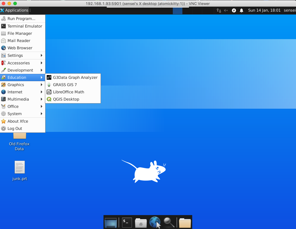This screenshot has height=229, width=296.
Task: Click the muted volume tray icon
Action: [226, 10]
